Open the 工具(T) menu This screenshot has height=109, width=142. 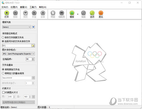[x=33, y=7]
